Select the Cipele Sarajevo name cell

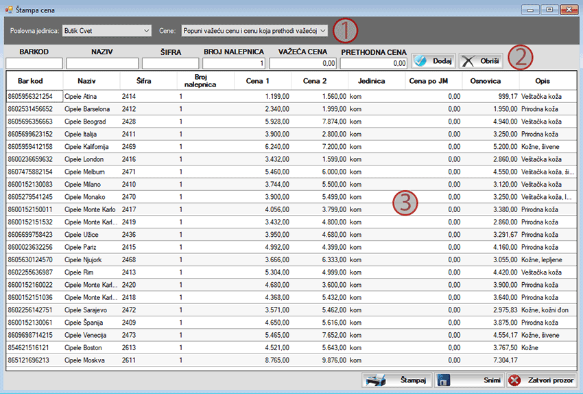(91, 310)
